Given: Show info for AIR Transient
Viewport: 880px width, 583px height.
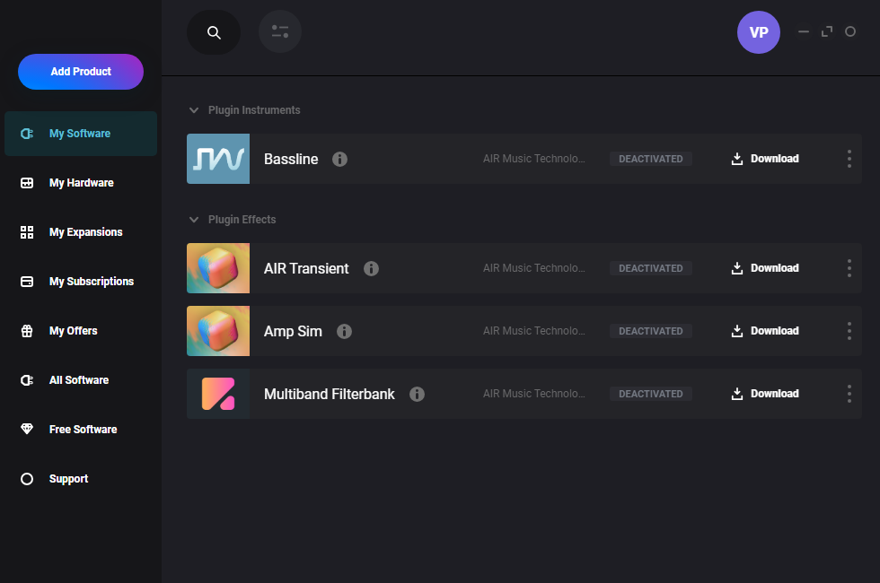Looking at the screenshot, I should pyautogui.click(x=371, y=268).
